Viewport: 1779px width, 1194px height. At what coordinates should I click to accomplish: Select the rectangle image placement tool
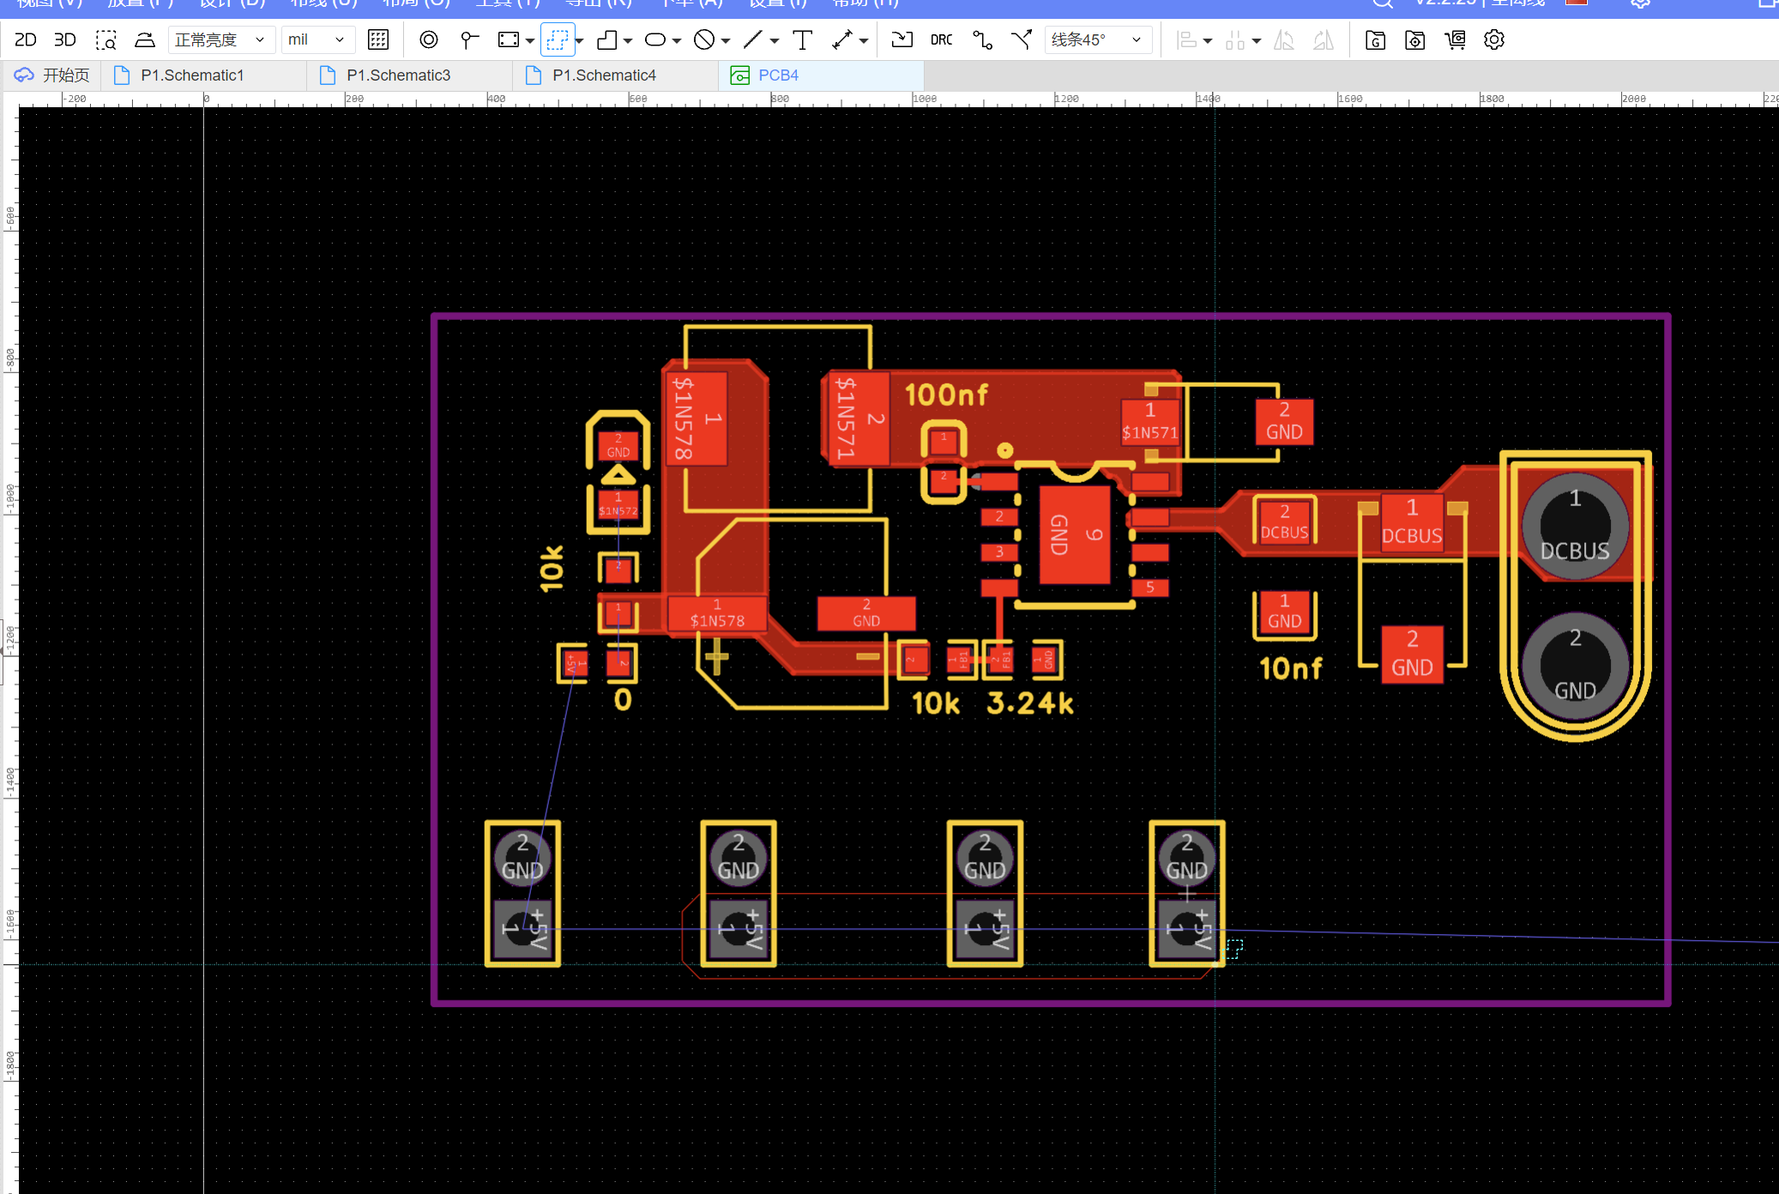tap(509, 39)
